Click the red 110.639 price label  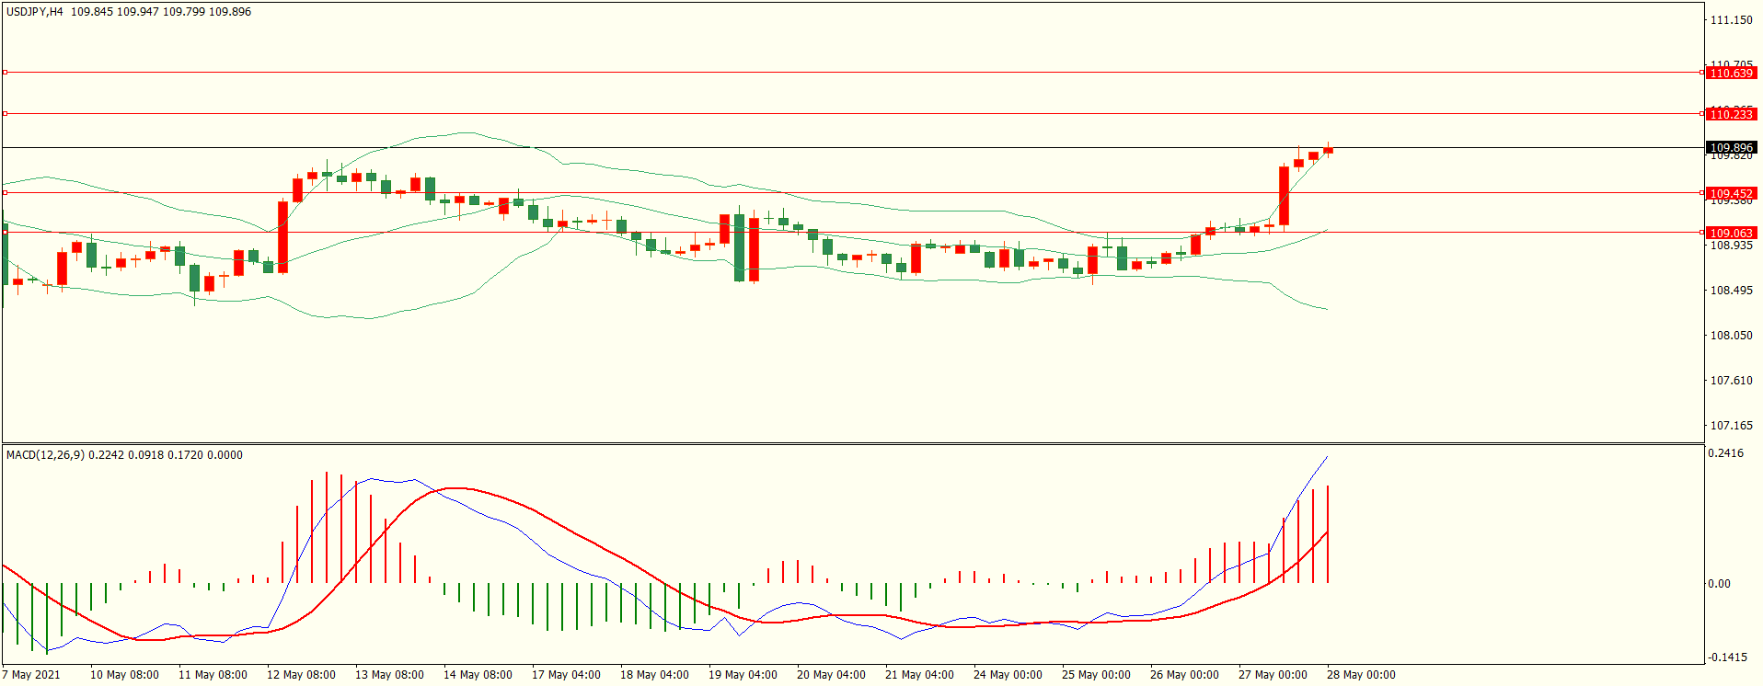tap(1731, 73)
